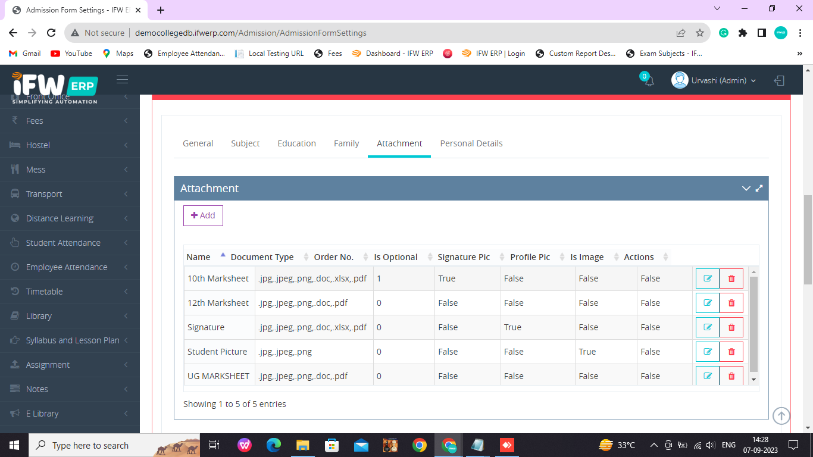Image resolution: width=813 pixels, height=457 pixels.
Task: Open the Gmail bookmark
Action: click(x=25, y=54)
